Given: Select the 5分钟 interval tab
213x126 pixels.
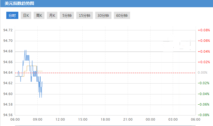Looking at the screenshot, I should point(67,16).
